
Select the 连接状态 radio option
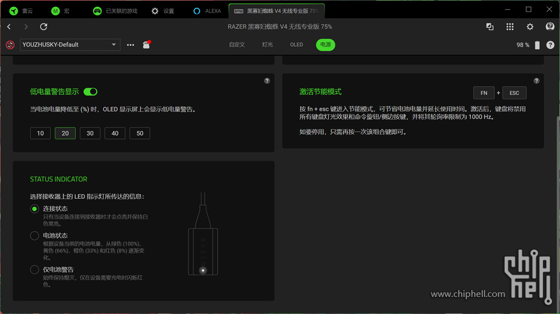pyautogui.click(x=35, y=209)
